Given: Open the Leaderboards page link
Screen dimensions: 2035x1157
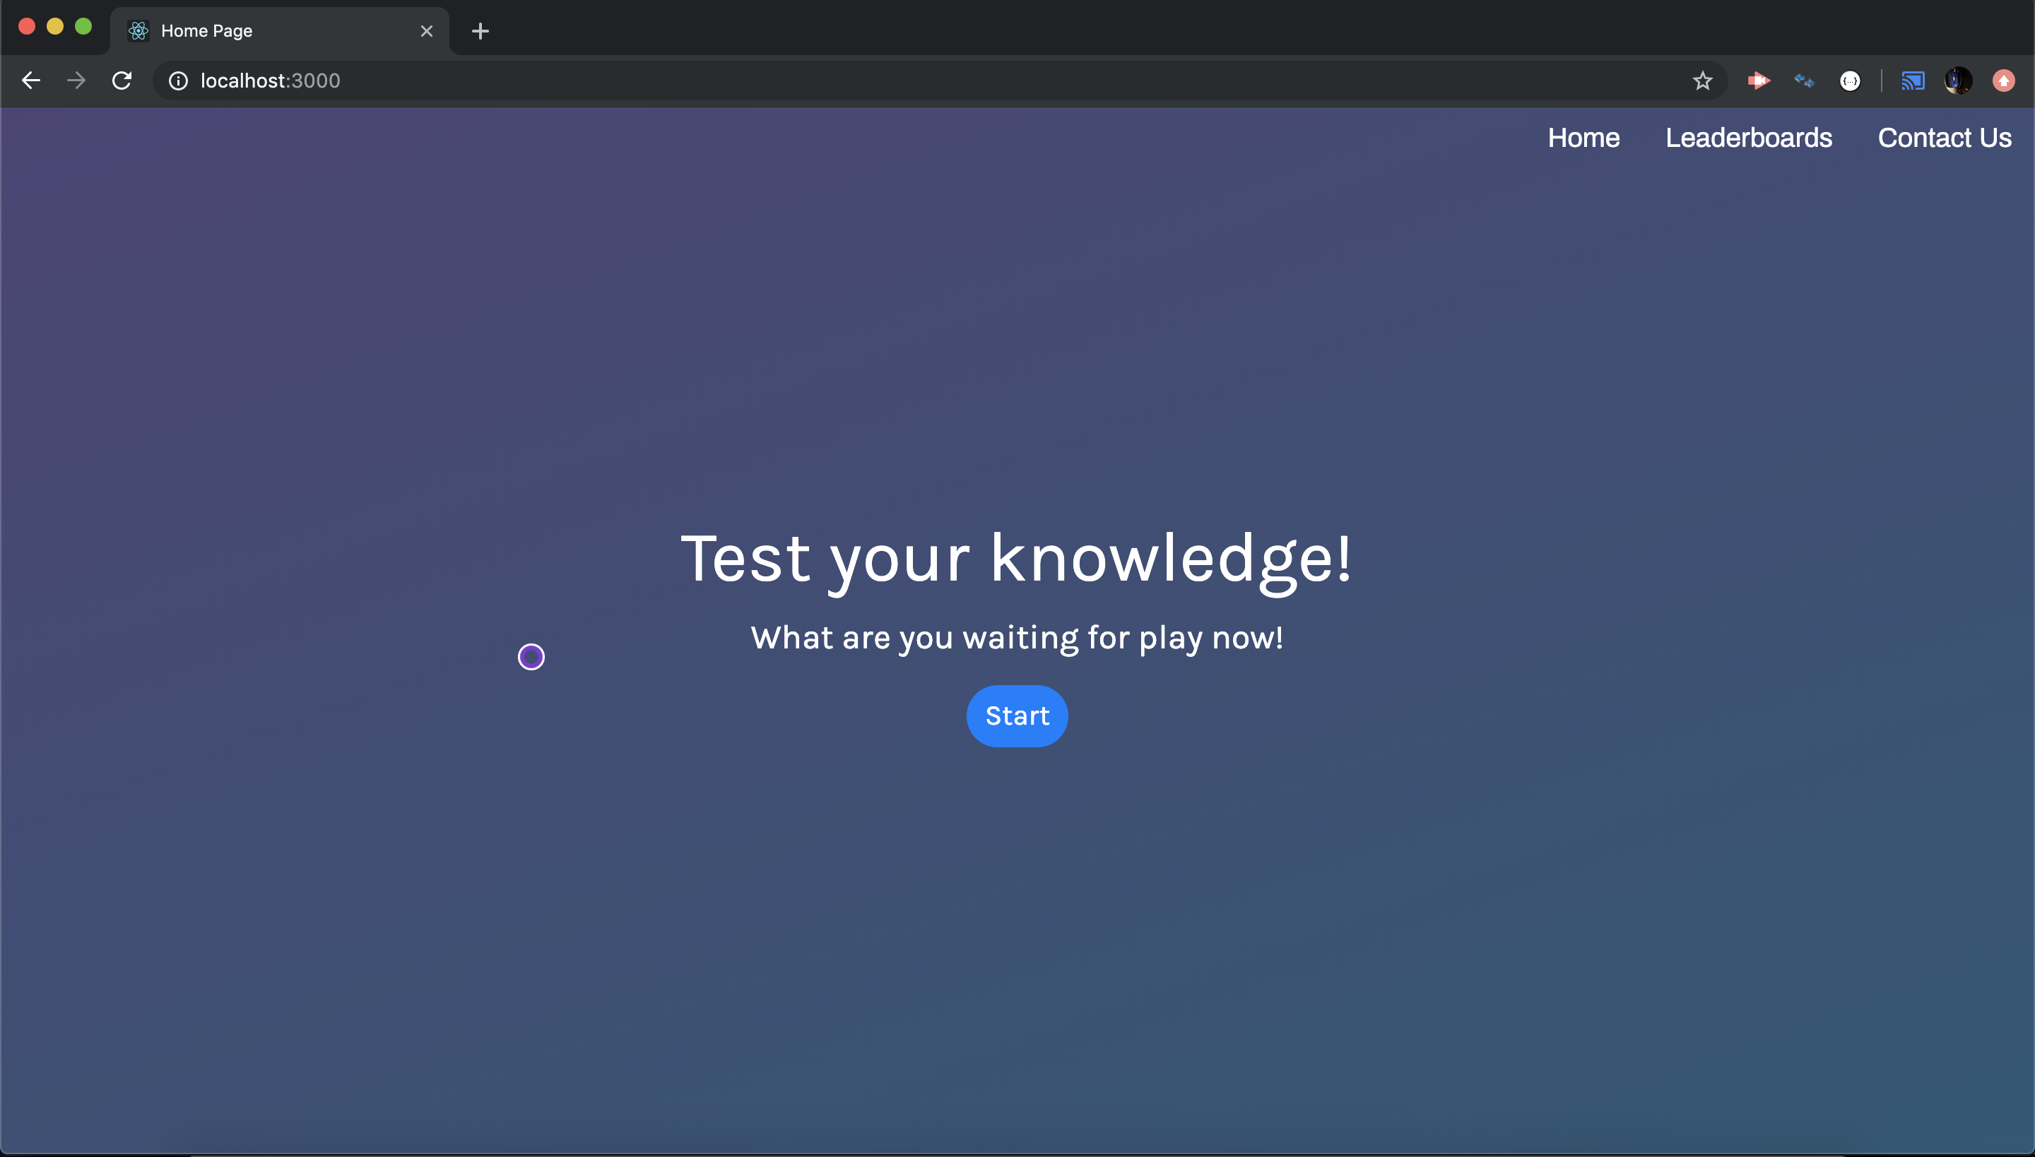Looking at the screenshot, I should pyautogui.click(x=1749, y=138).
